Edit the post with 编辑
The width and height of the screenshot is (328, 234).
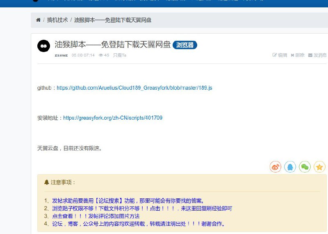[280, 55]
